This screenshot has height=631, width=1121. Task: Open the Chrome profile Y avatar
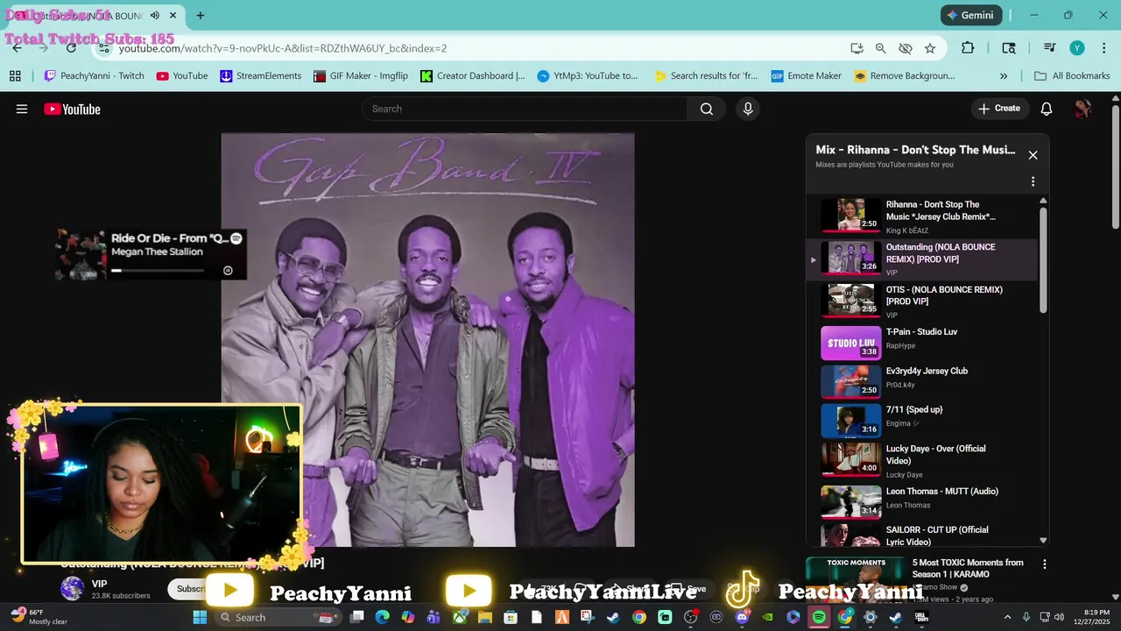click(x=1077, y=48)
